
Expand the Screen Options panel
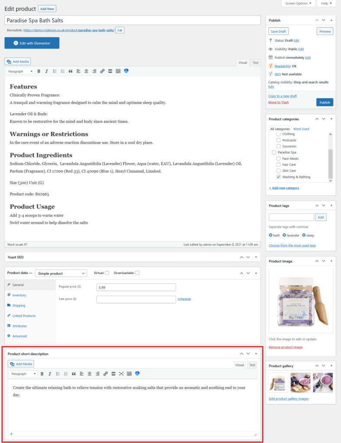tap(298, 3)
